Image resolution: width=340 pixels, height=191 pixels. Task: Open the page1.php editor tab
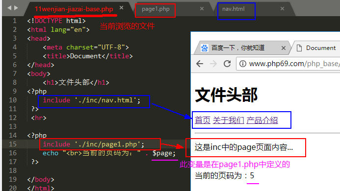coord(156,9)
